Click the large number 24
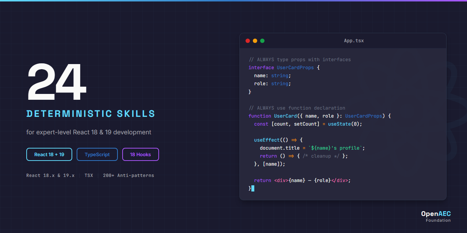 click(56, 83)
